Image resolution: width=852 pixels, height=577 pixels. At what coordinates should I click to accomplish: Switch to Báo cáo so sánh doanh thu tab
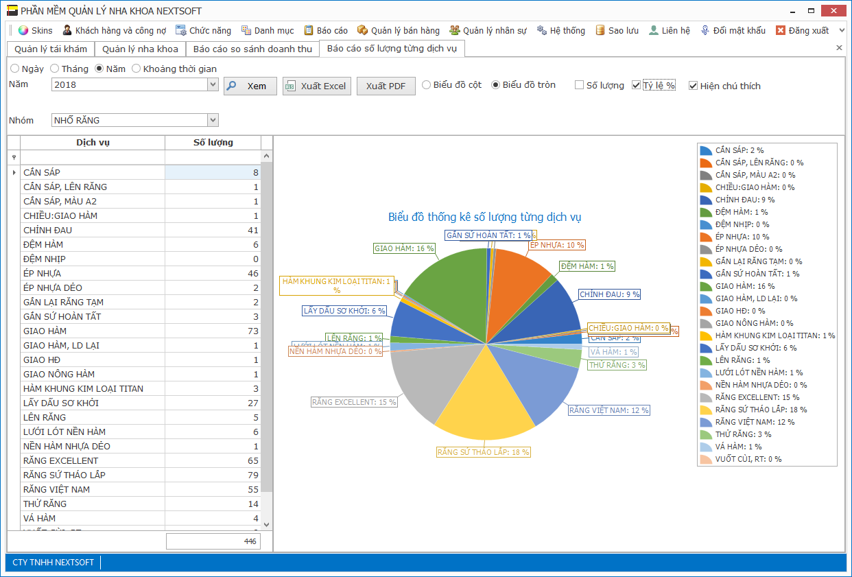point(252,49)
